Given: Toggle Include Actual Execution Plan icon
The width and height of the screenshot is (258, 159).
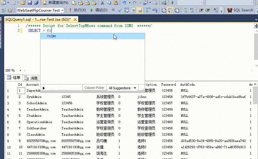Looking at the screenshot, I should coord(148,10).
